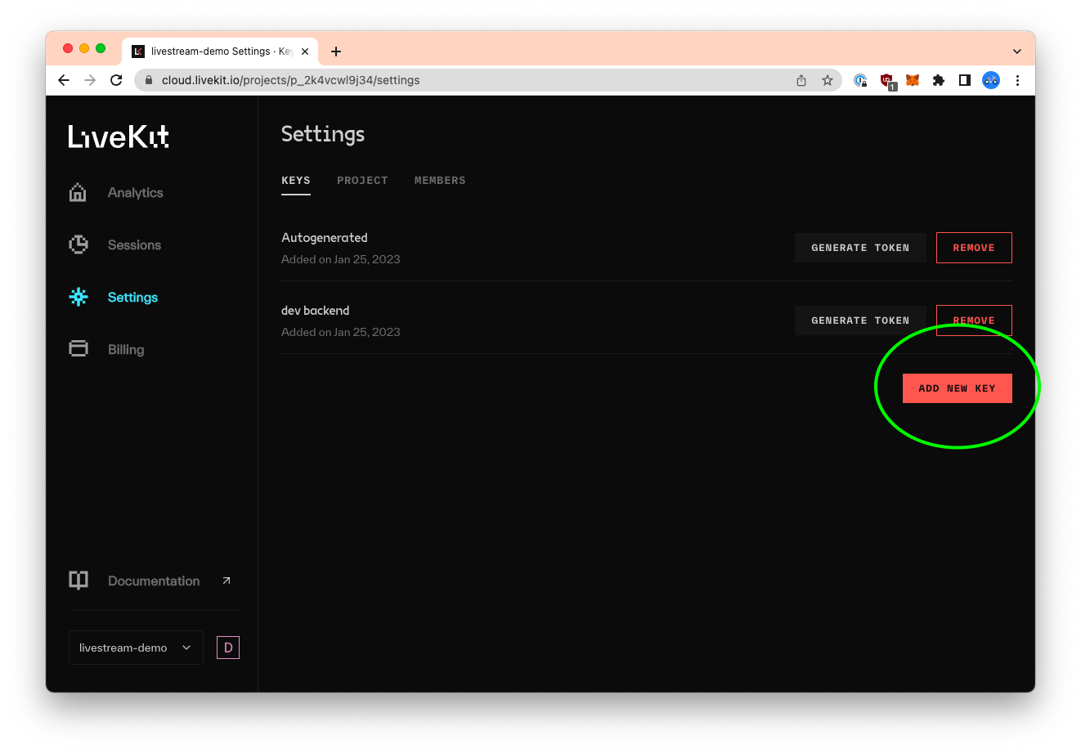Select the KEYS tab
This screenshot has width=1081, height=753.
tap(296, 181)
